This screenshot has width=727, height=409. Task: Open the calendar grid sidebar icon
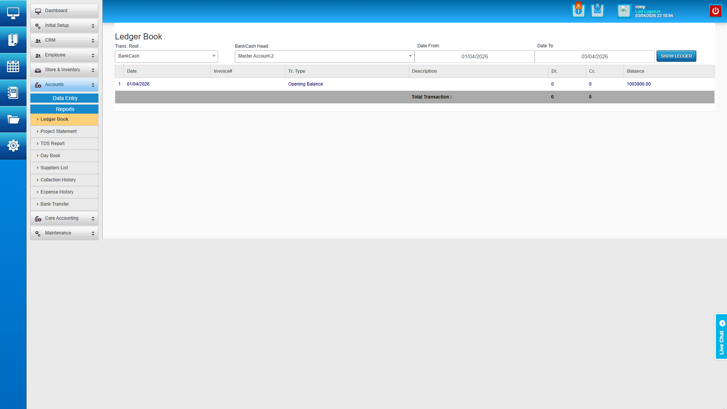[13, 66]
